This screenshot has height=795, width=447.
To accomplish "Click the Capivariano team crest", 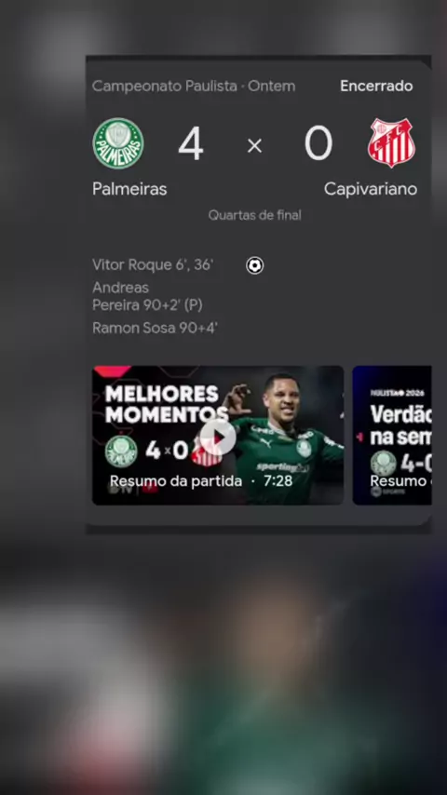I will coord(391,143).
